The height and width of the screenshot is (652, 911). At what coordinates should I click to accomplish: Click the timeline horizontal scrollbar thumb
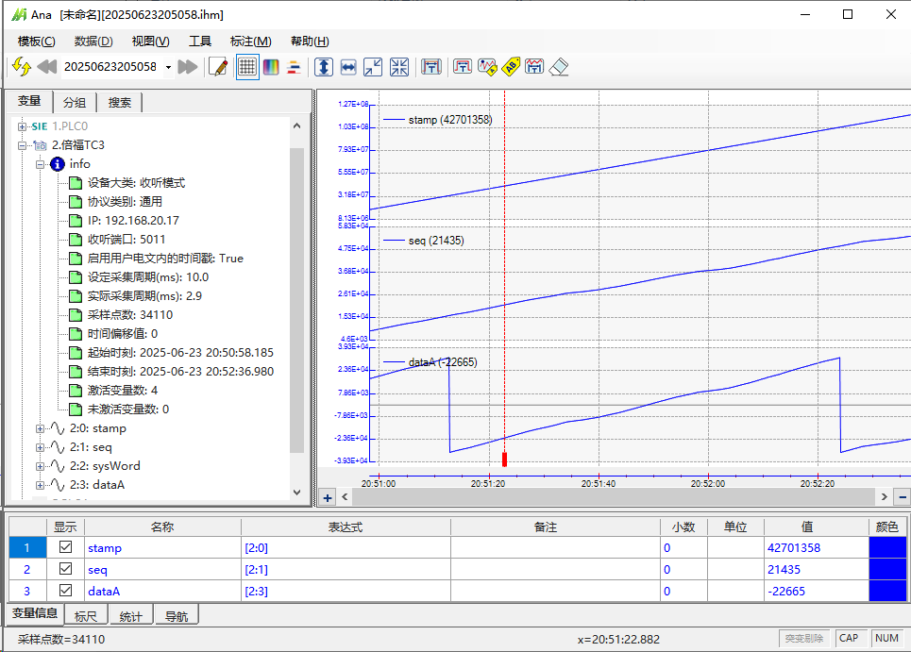(x=613, y=497)
